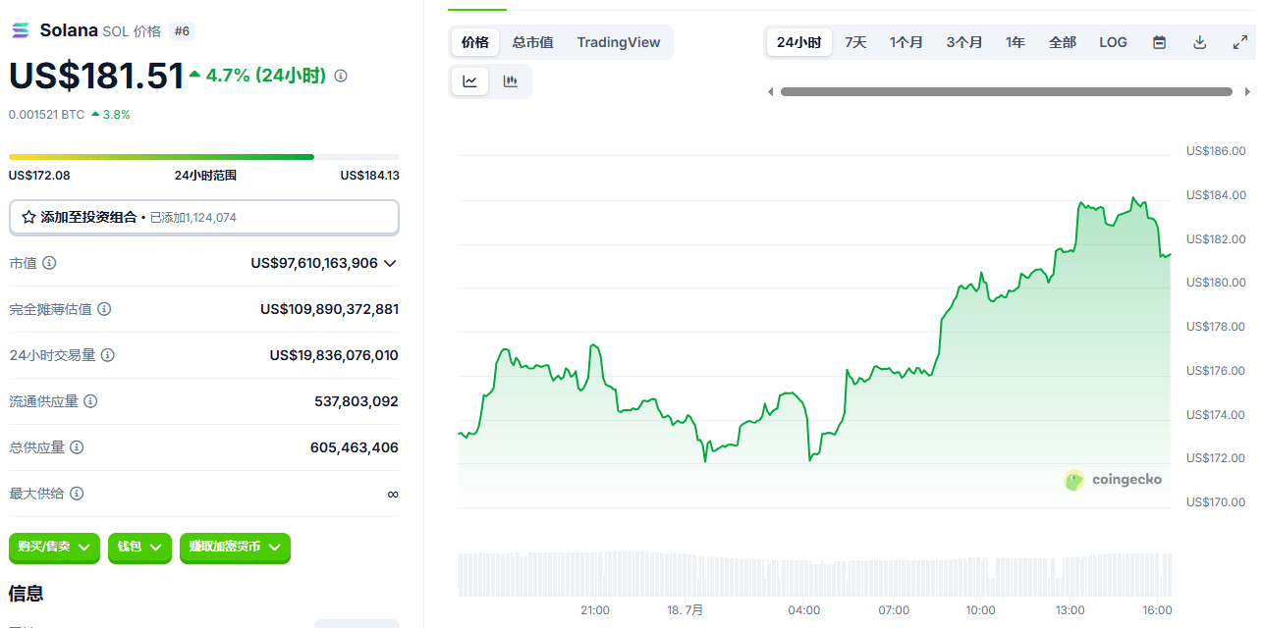Viewport: 1263px width, 628px height.
Task: Click the 0.001521 BTC value
Action: click(x=47, y=115)
